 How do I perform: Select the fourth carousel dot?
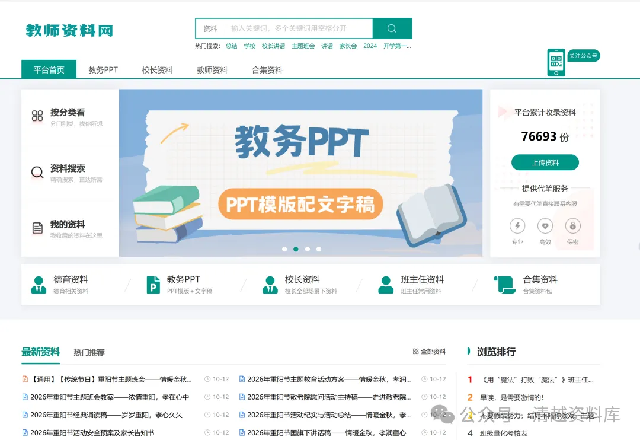pos(319,249)
